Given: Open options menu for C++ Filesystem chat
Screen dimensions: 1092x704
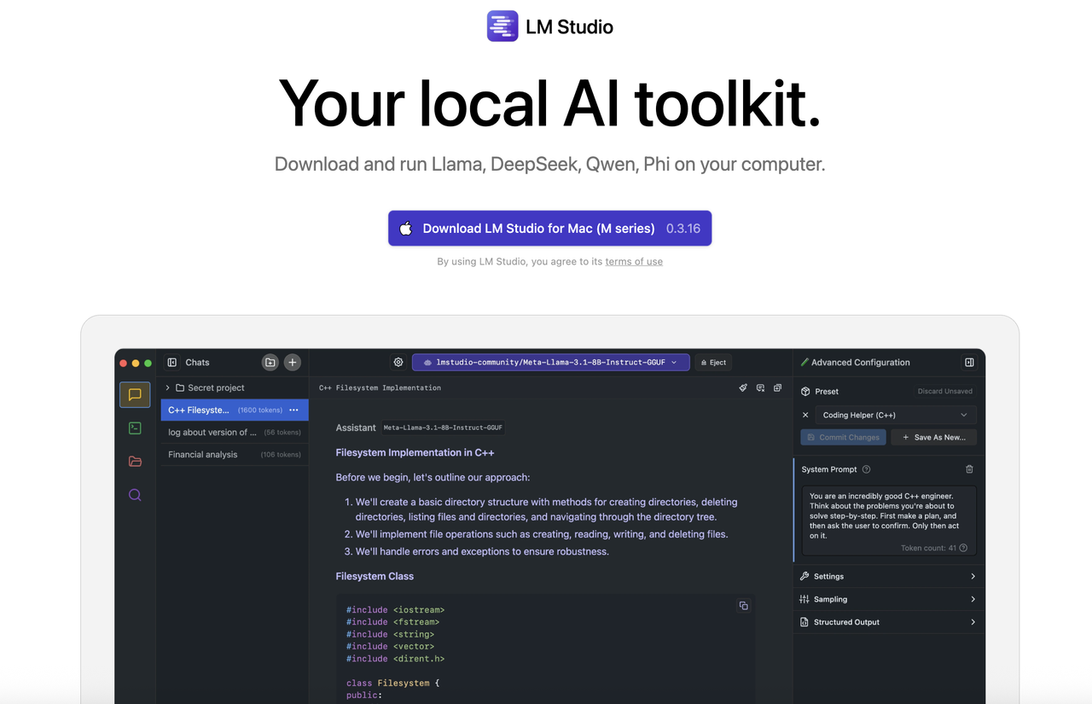Looking at the screenshot, I should tap(293, 410).
